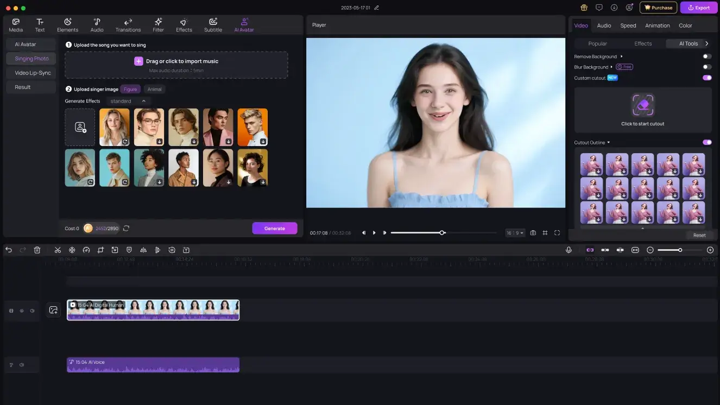Click the upload custom singer image tile
The height and width of the screenshot is (405, 720).
point(80,127)
